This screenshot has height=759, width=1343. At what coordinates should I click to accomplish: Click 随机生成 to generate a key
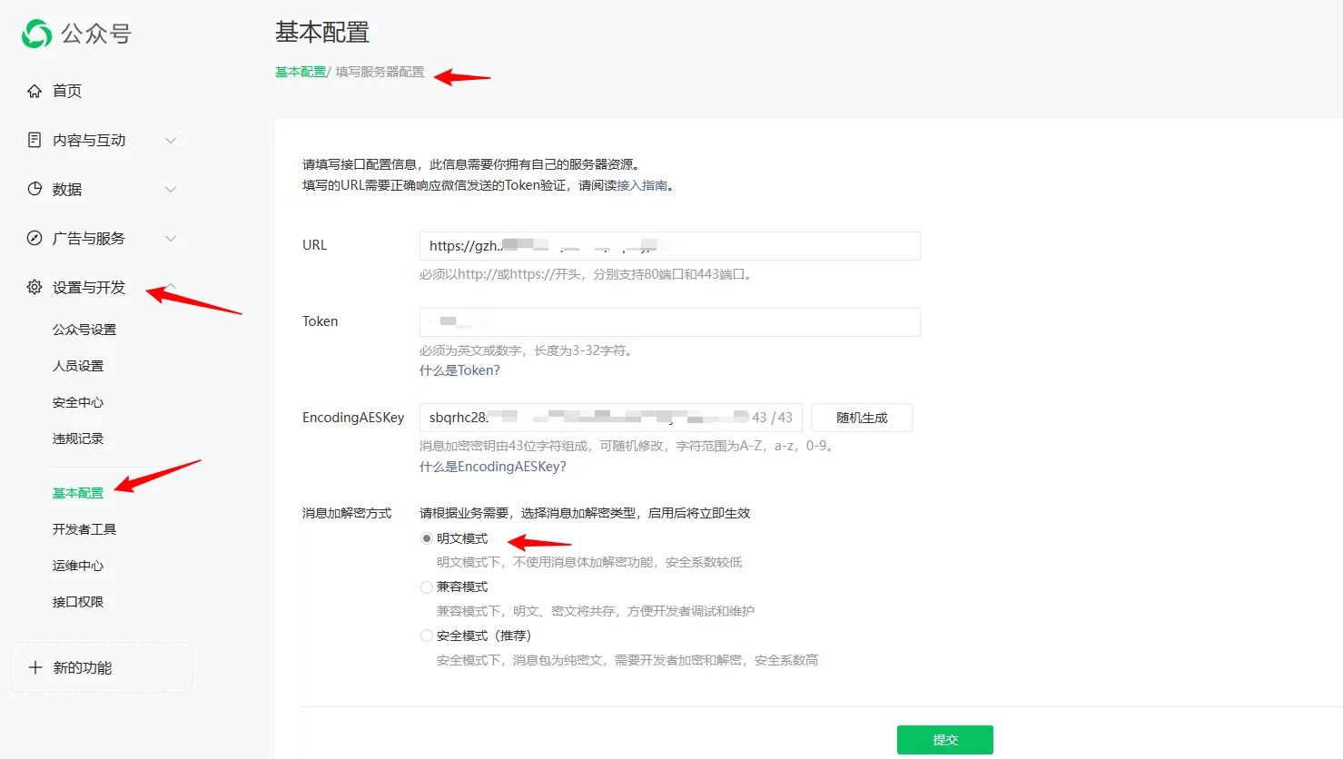(x=860, y=417)
